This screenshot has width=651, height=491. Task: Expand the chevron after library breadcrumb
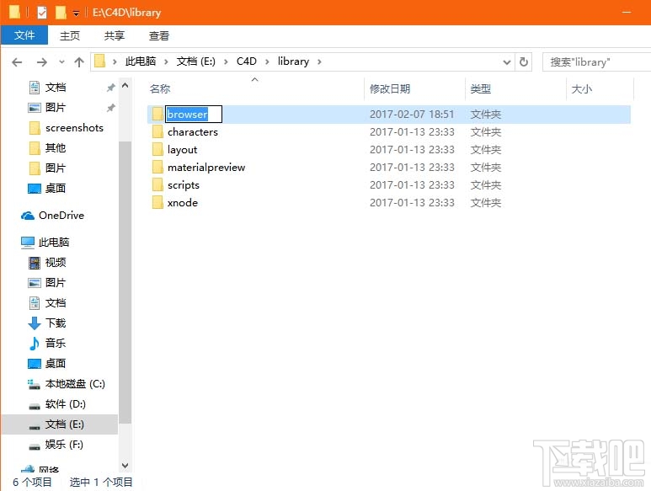[319, 61]
